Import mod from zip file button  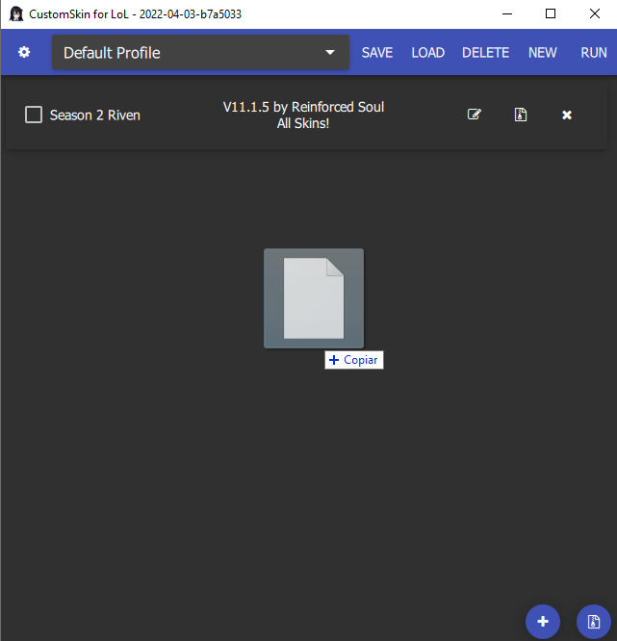pos(594,622)
